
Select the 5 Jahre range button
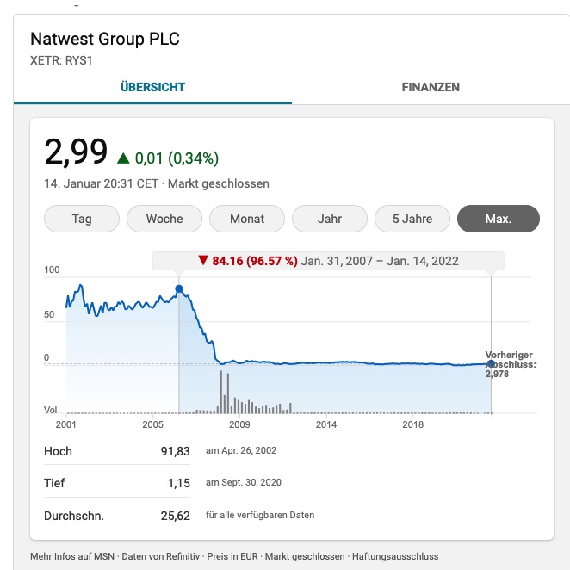tap(412, 219)
